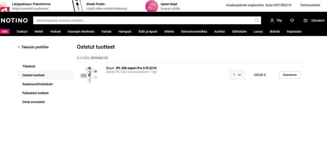This screenshot has width=327, height=156.
Task: Open the Vartalo menu
Action: 106,31
